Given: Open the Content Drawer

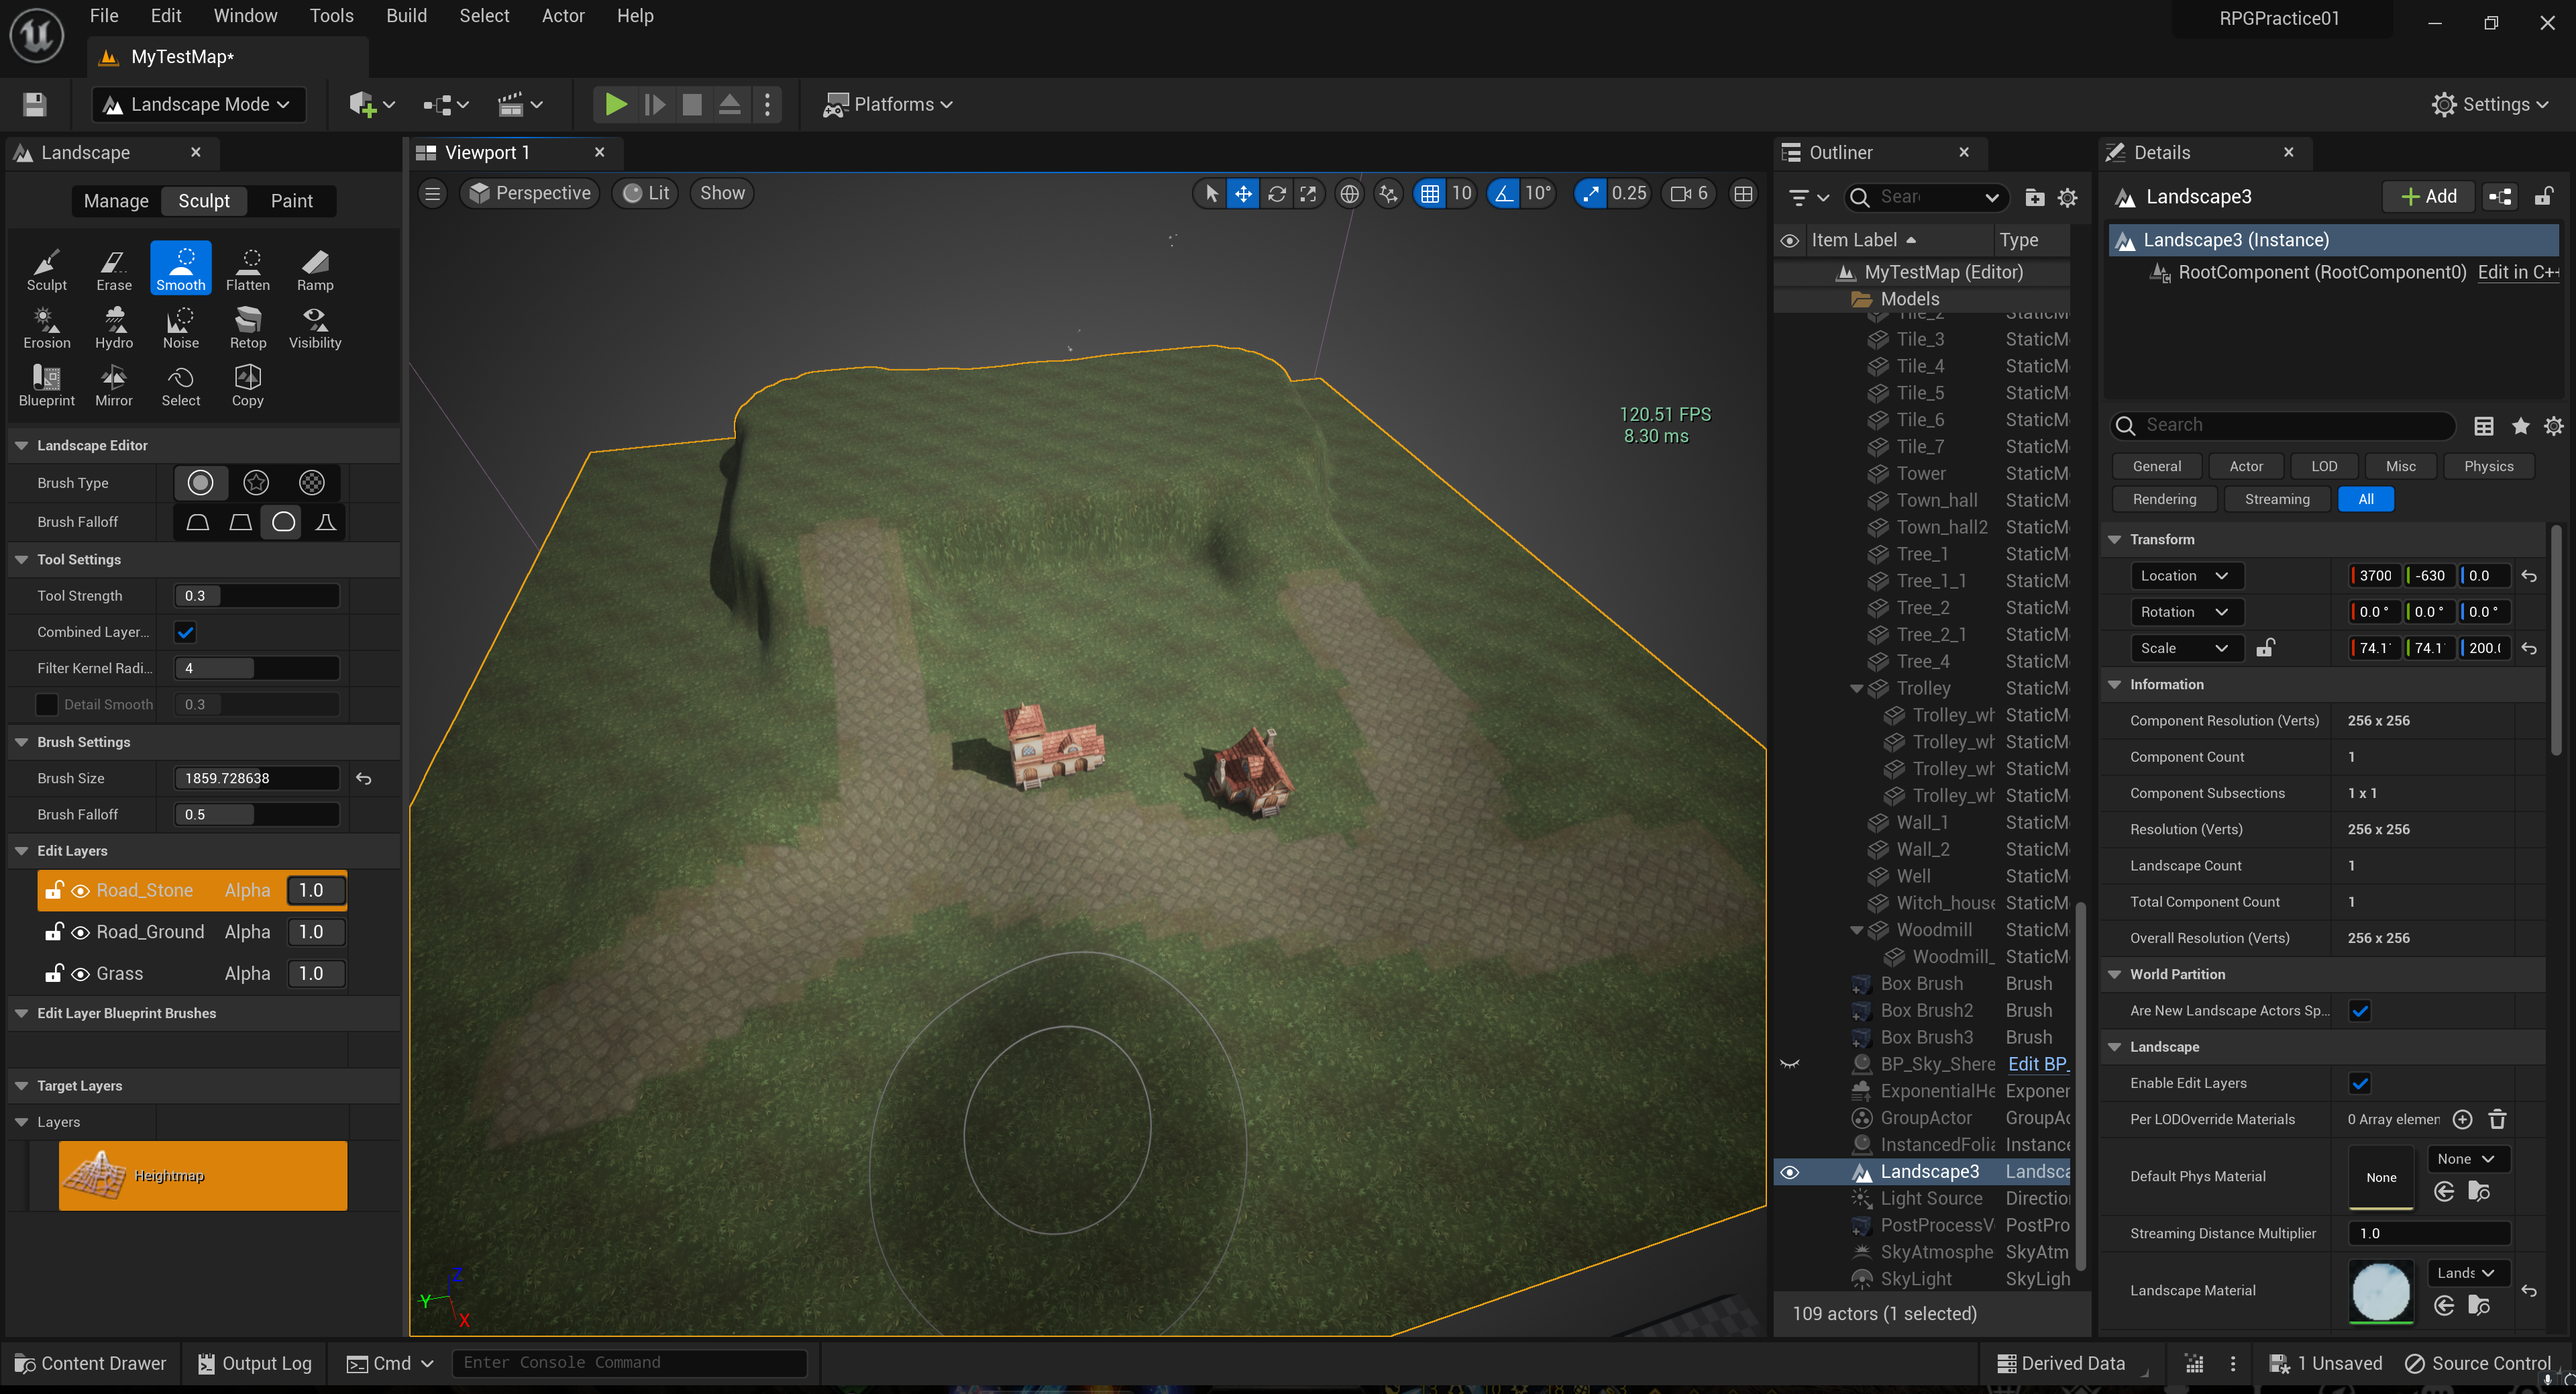Looking at the screenshot, I should [x=90, y=1363].
